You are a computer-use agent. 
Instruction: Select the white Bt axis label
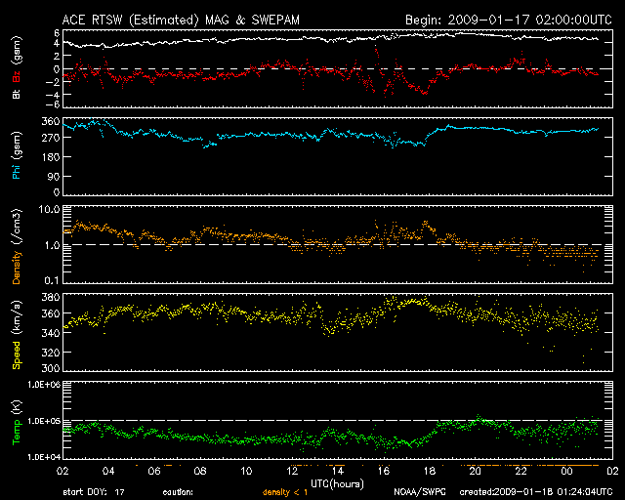[16, 94]
